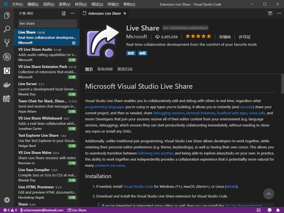The height and width of the screenshot is (213, 284).
Task: Disable Live Share with 禁用 button
Action: (x=131, y=53)
